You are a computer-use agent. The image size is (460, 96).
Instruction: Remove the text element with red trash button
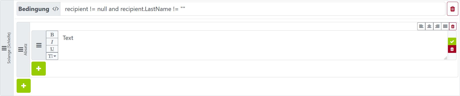pos(452,49)
